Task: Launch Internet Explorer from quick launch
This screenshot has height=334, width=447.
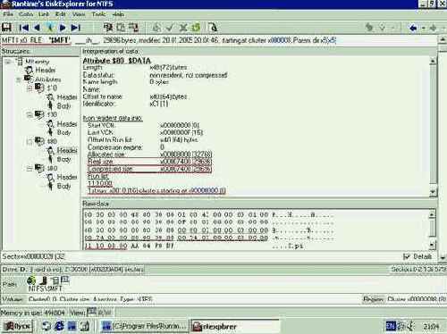Action: coord(59,326)
